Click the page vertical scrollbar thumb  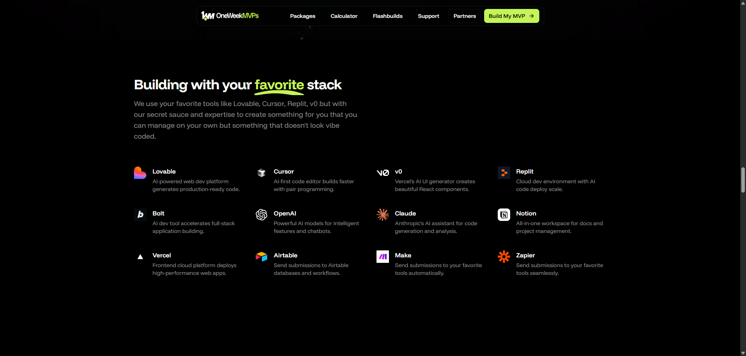pos(743,180)
